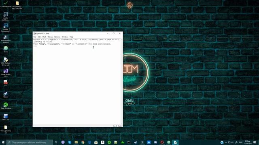
Task: Click the Ln/Col status bar indicator
Action: pos(118,126)
